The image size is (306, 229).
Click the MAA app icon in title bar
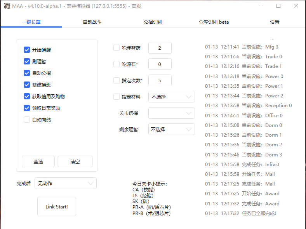click(7, 6)
